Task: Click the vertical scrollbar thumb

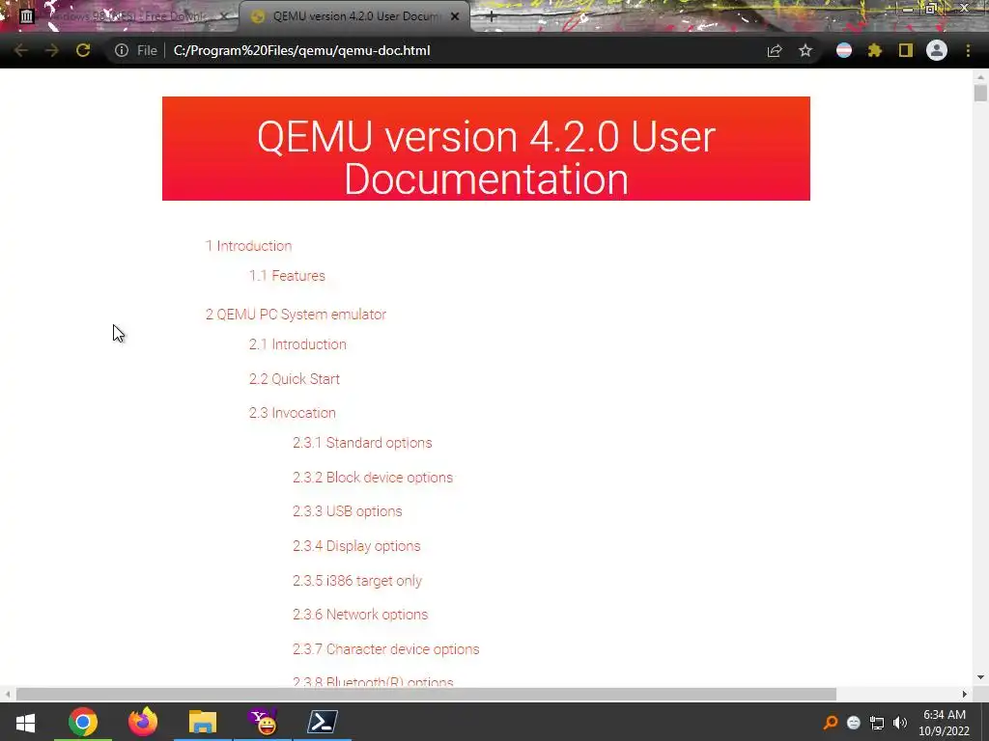Action: 980,93
